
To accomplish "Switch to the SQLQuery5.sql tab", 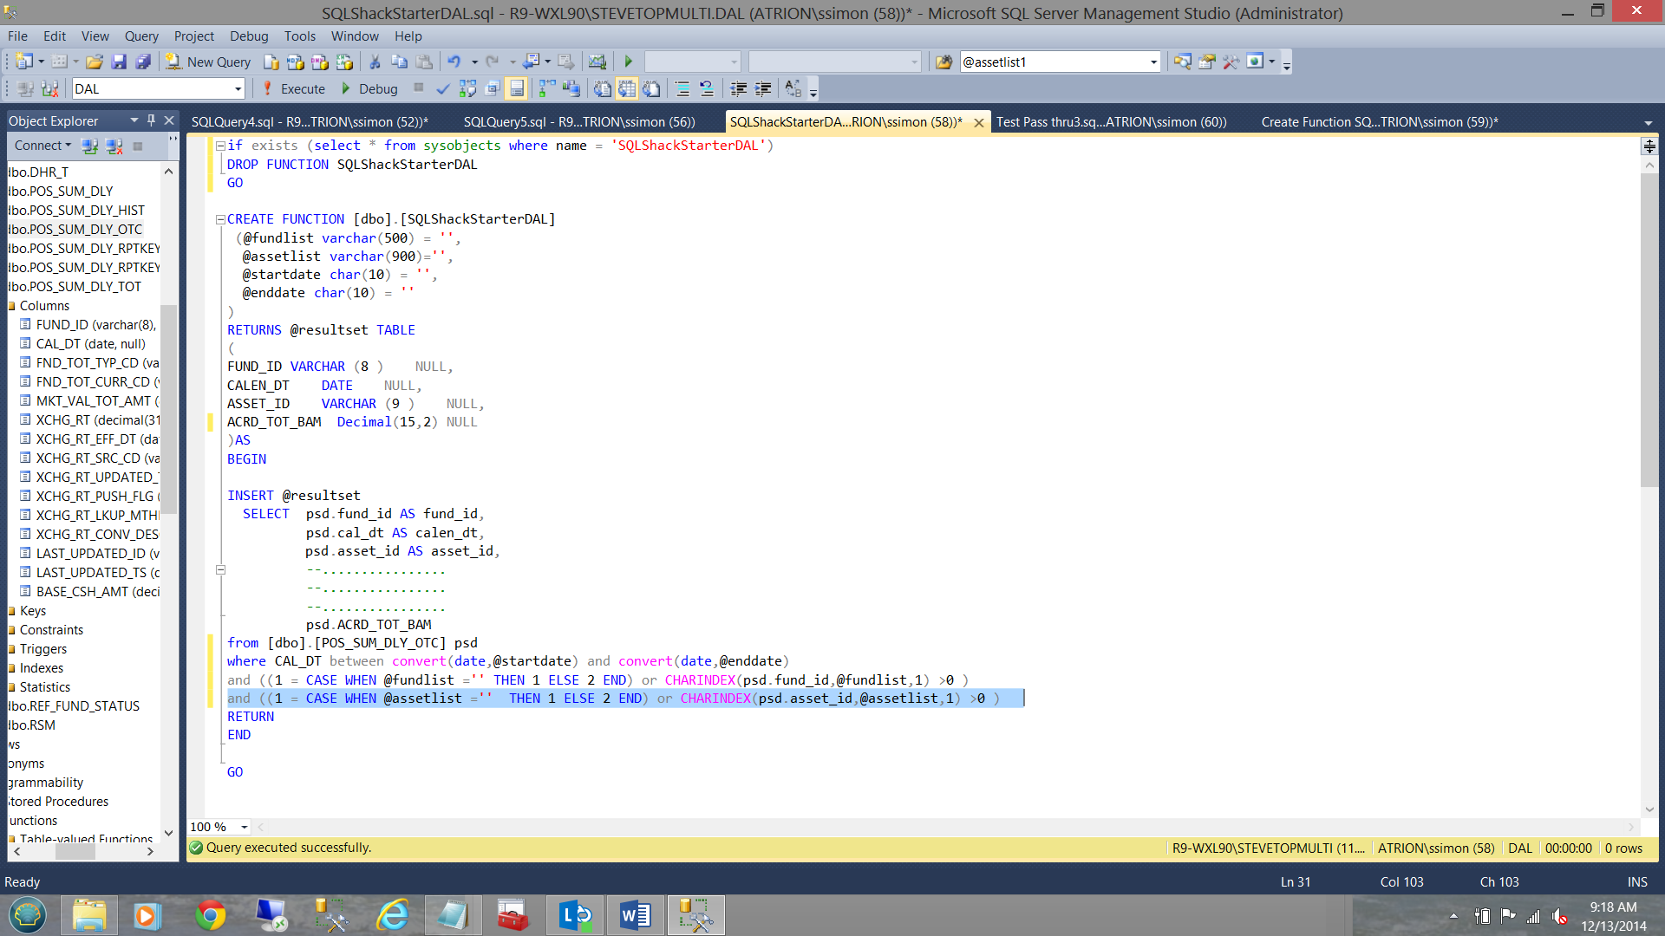I will [578, 122].
